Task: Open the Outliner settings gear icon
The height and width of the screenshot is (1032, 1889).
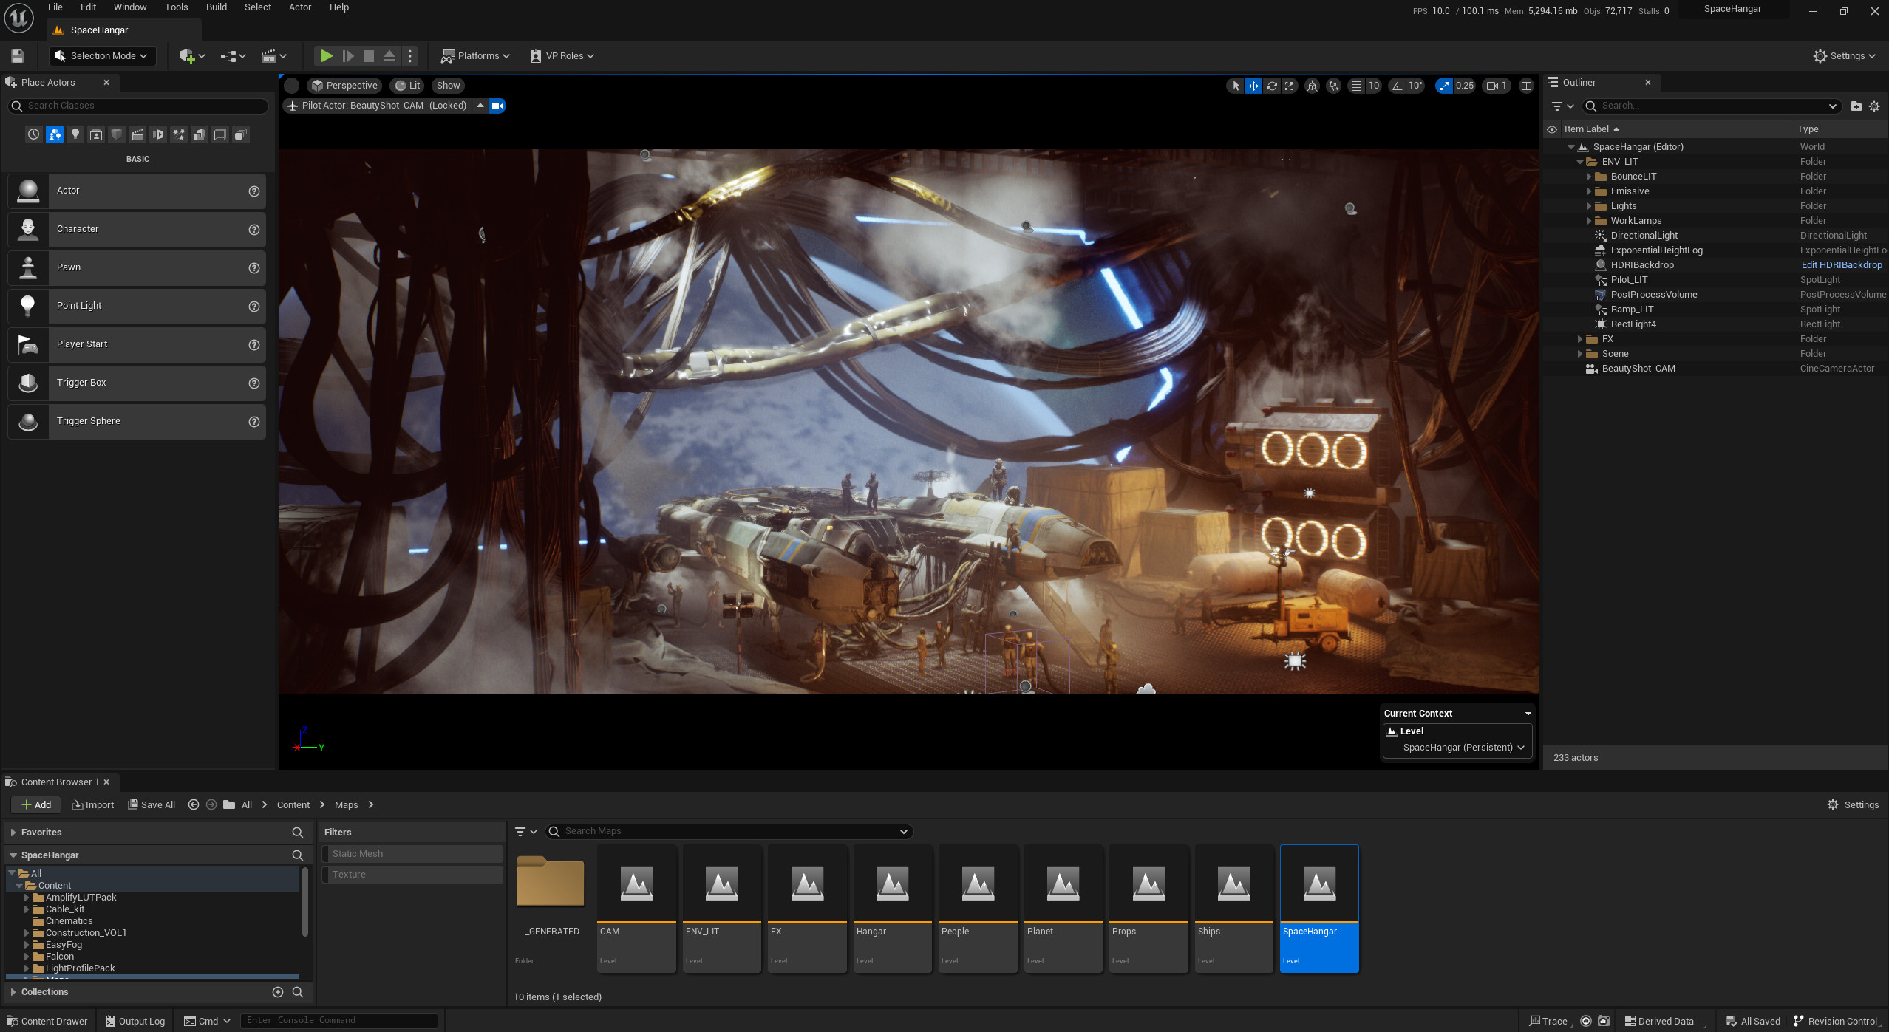Action: (x=1874, y=106)
